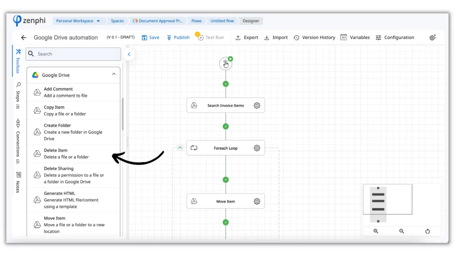Image resolution: width=455 pixels, height=256 pixels.
Task: Collapse the Foreach Loop container
Action: tap(180, 148)
